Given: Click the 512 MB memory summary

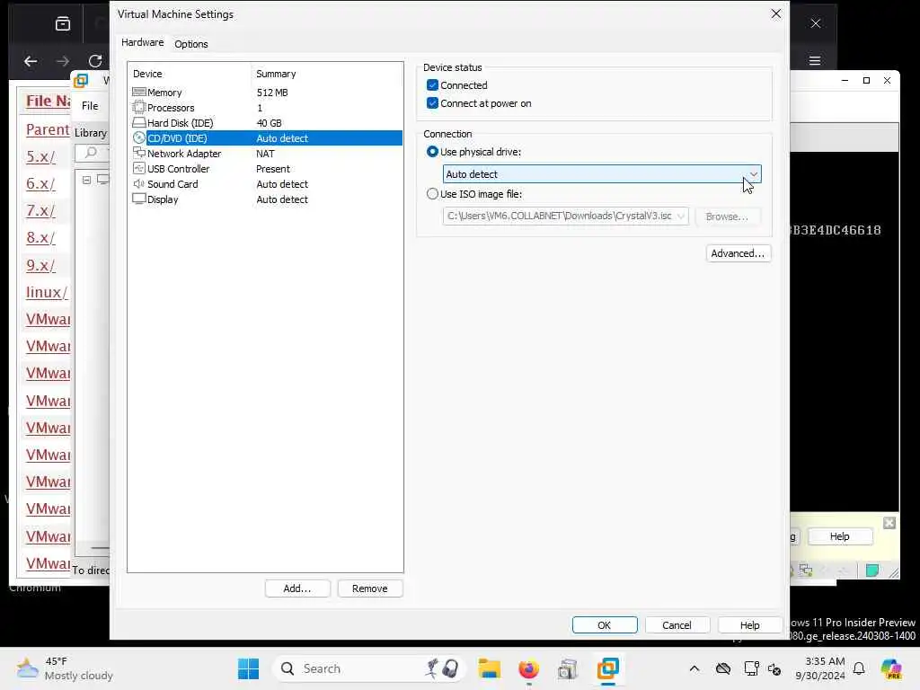Looking at the screenshot, I should (x=272, y=93).
